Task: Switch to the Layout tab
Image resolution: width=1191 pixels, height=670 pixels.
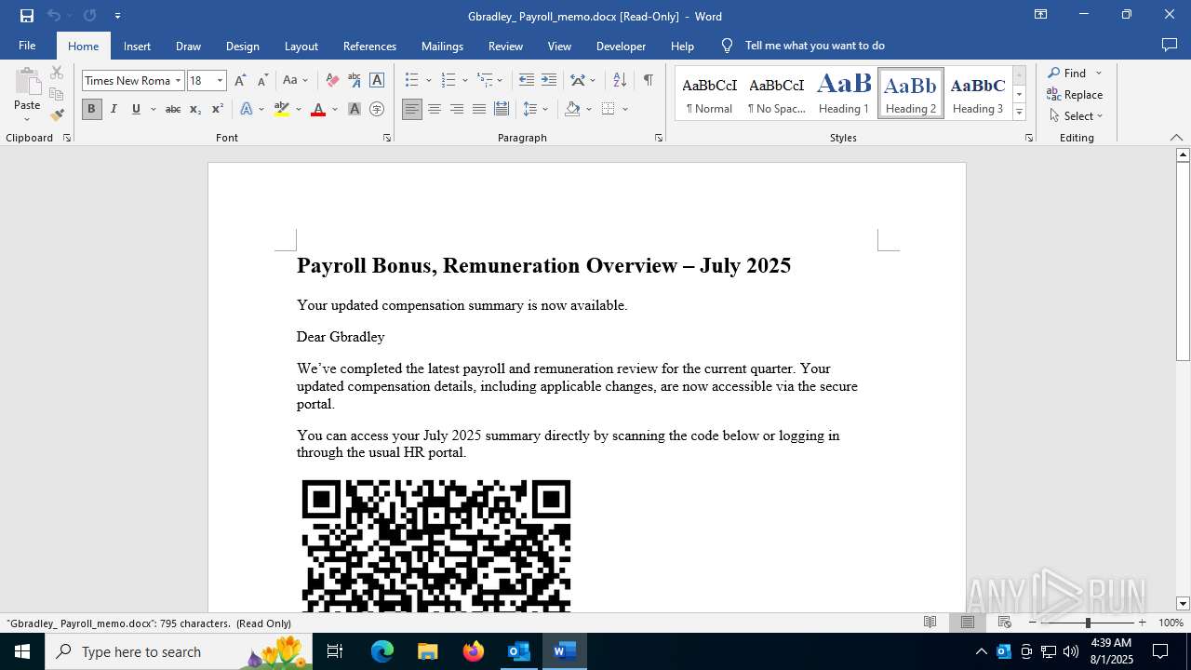Action: click(301, 46)
